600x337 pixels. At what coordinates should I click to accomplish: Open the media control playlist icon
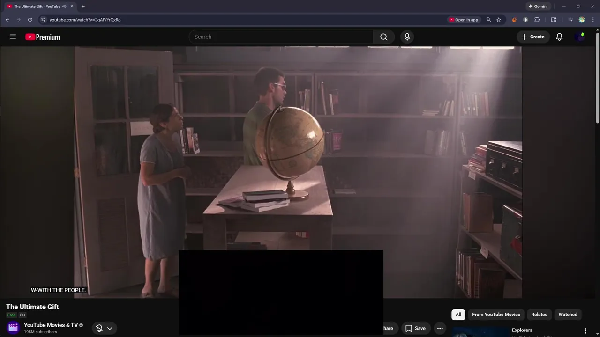tap(570, 20)
